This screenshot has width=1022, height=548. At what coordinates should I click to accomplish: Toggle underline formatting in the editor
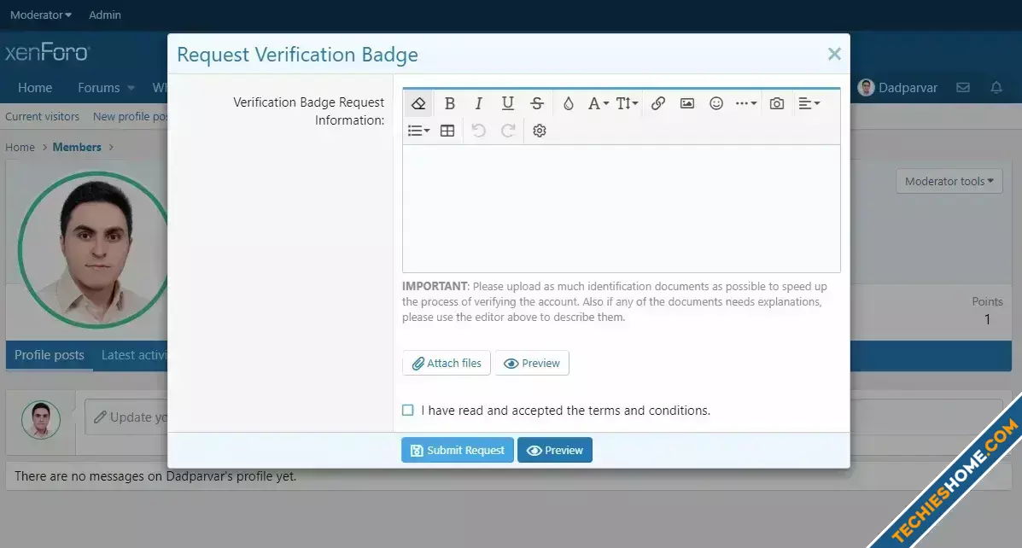pyautogui.click(x=508, y=103)
